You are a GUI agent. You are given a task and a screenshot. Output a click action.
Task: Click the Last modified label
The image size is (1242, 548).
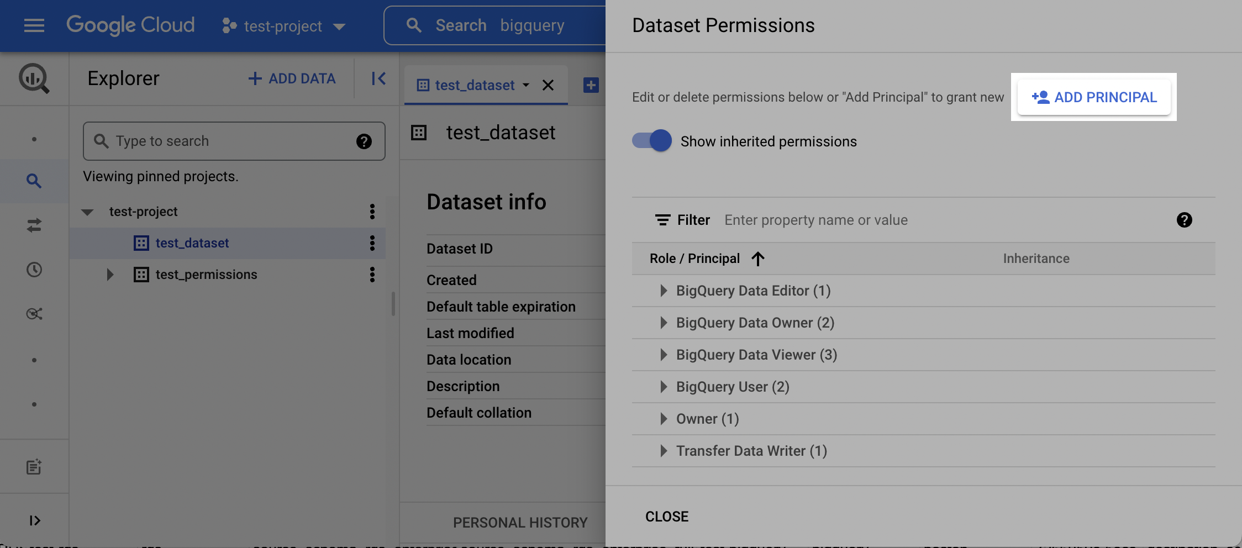click(x=470, y=333)
